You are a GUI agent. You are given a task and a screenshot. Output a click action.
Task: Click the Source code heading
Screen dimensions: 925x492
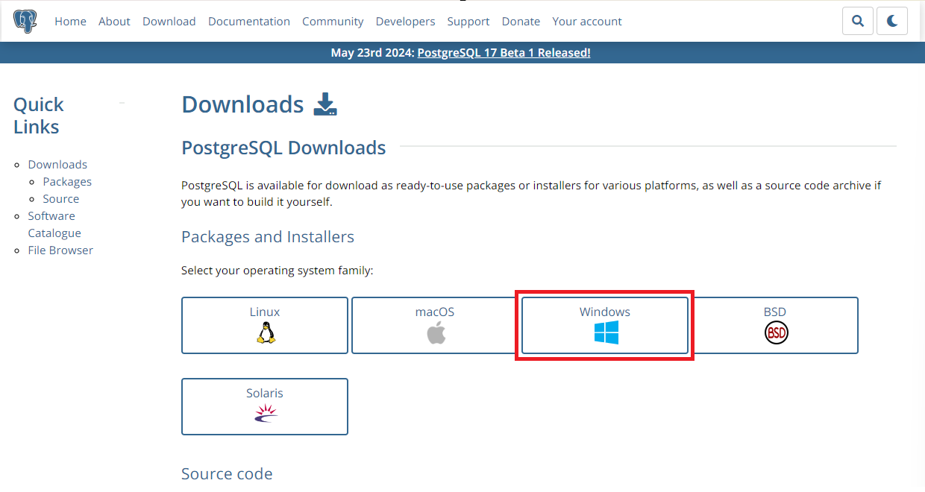click(227, 473)
